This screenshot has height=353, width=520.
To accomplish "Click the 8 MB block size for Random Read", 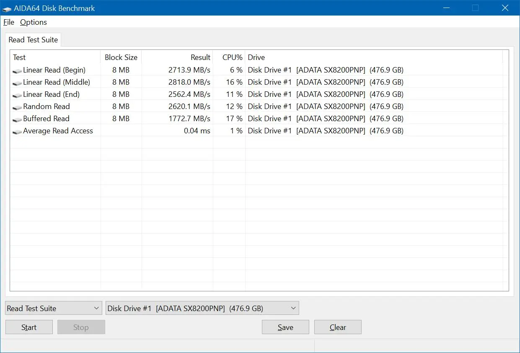I will [121, 106].
